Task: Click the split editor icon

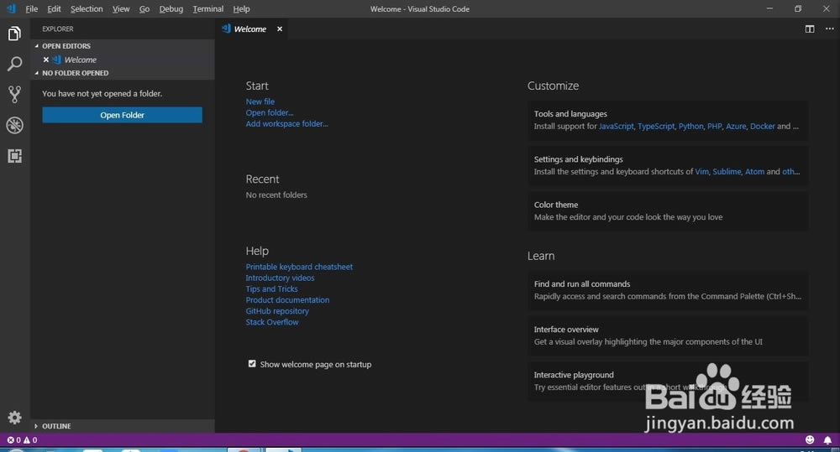Action: click(810, 29)
